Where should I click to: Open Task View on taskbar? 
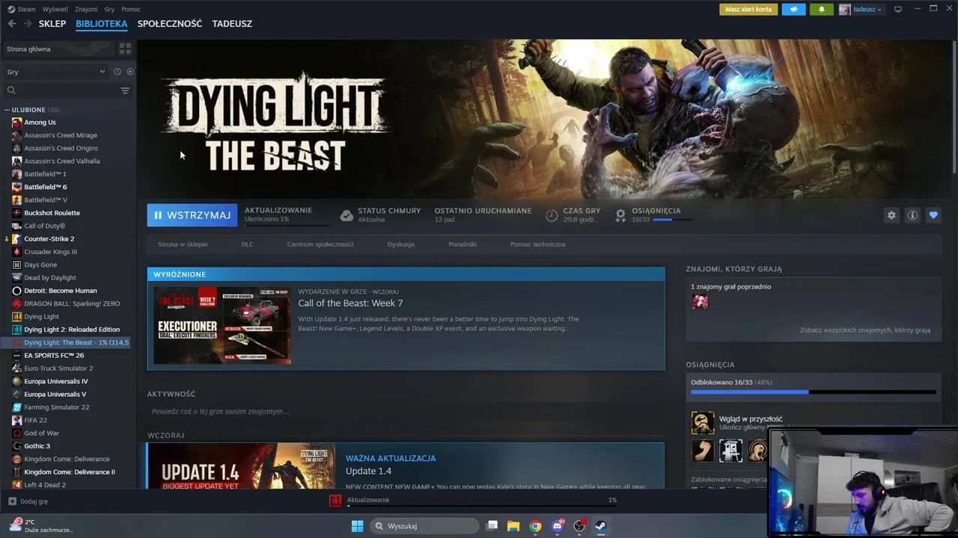click(x=492, y=526)
